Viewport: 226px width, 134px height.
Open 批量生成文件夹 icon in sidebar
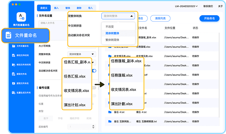(x=14, y=92)
